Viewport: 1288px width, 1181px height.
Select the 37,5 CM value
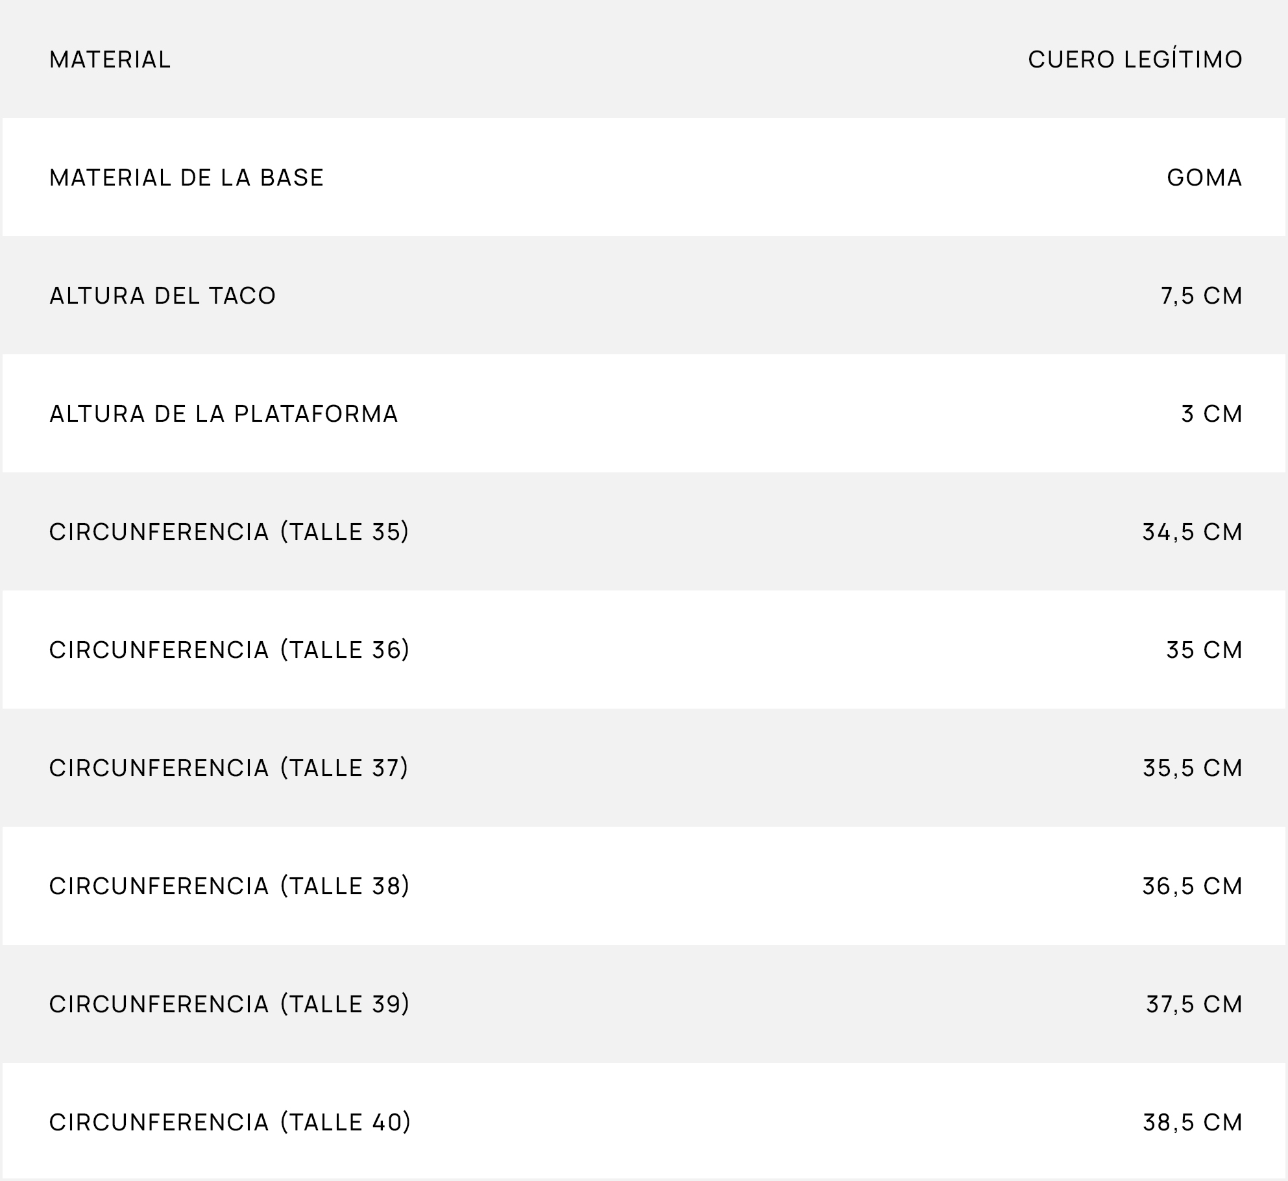[1194, 1004]
